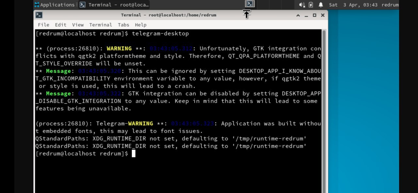Viewport: 418px width, 193px height.
Task: Click the yellow WARNING text in first line
Action: click(x=119, y=49)
